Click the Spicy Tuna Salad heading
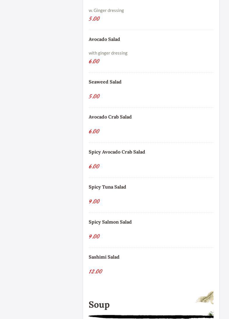Screen dimensions: 229x319 click(x=107, y=187)
